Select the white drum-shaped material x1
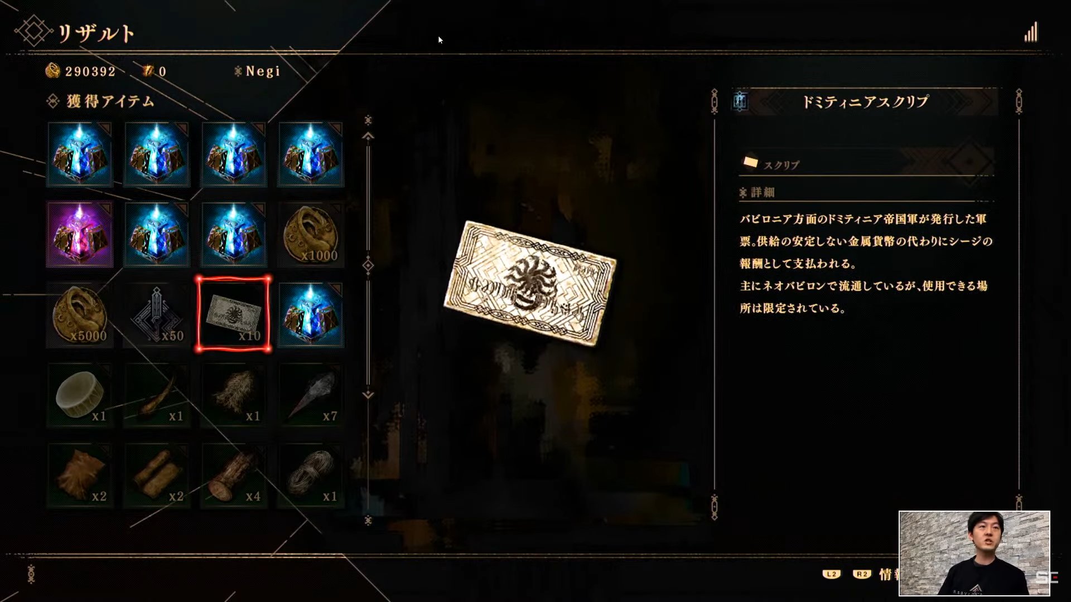 [x=80, y=395]
